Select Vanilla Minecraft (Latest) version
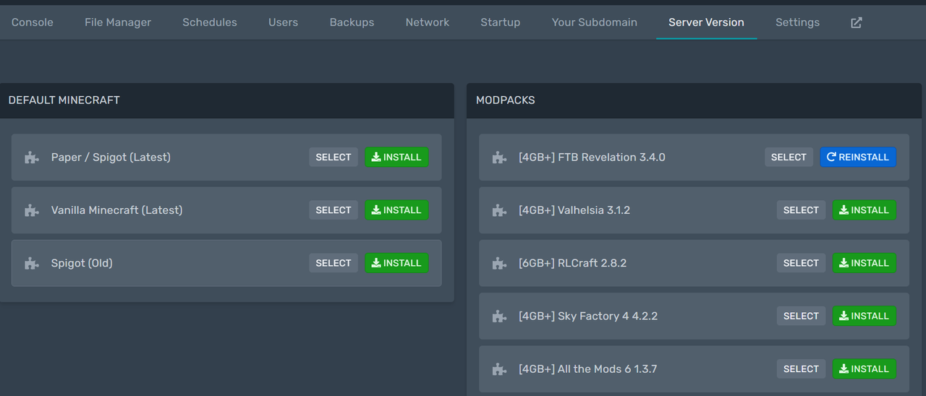 (x=334, y=210)
